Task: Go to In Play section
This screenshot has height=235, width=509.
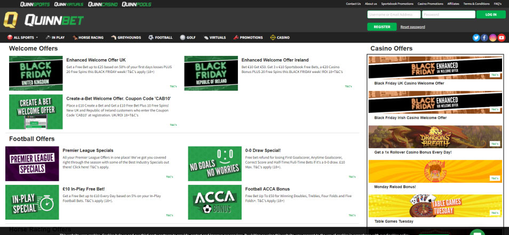Action: point(55,38)
